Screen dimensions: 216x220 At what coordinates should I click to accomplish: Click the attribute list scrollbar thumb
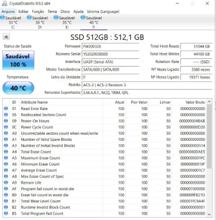point(209,136)
